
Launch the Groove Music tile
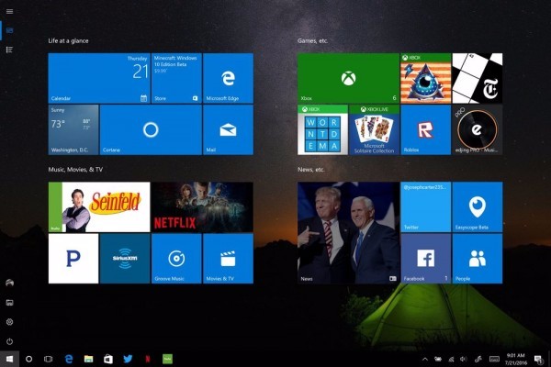[x=176, y=259]
